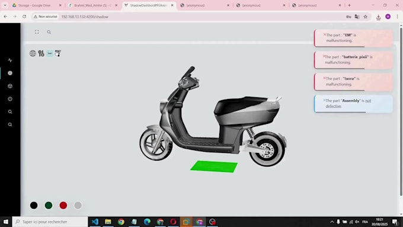The width and height of the screenshot is (403, 227).
Task: Open the 3D cube sidebar icon
Action: [x=10, y=86]
